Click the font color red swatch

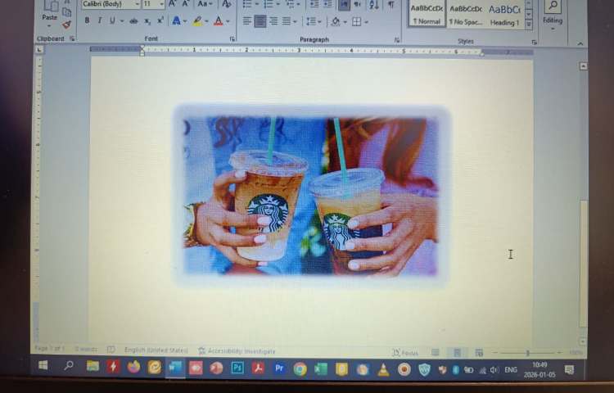click(x=217, y=20)
